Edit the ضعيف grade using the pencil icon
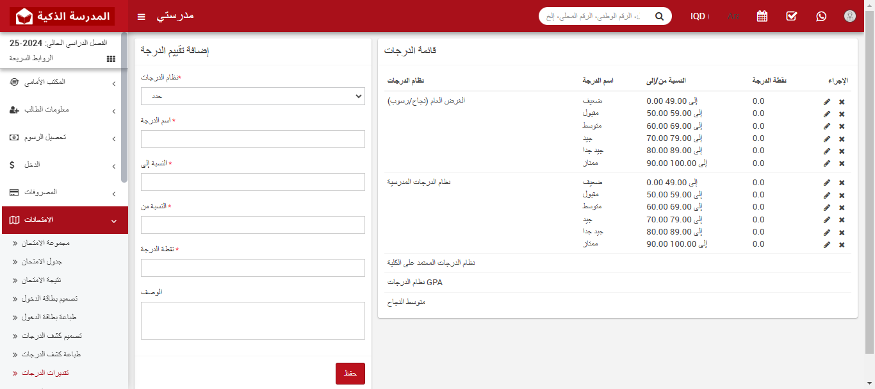 pyautogui.click(x=827, y=101)
